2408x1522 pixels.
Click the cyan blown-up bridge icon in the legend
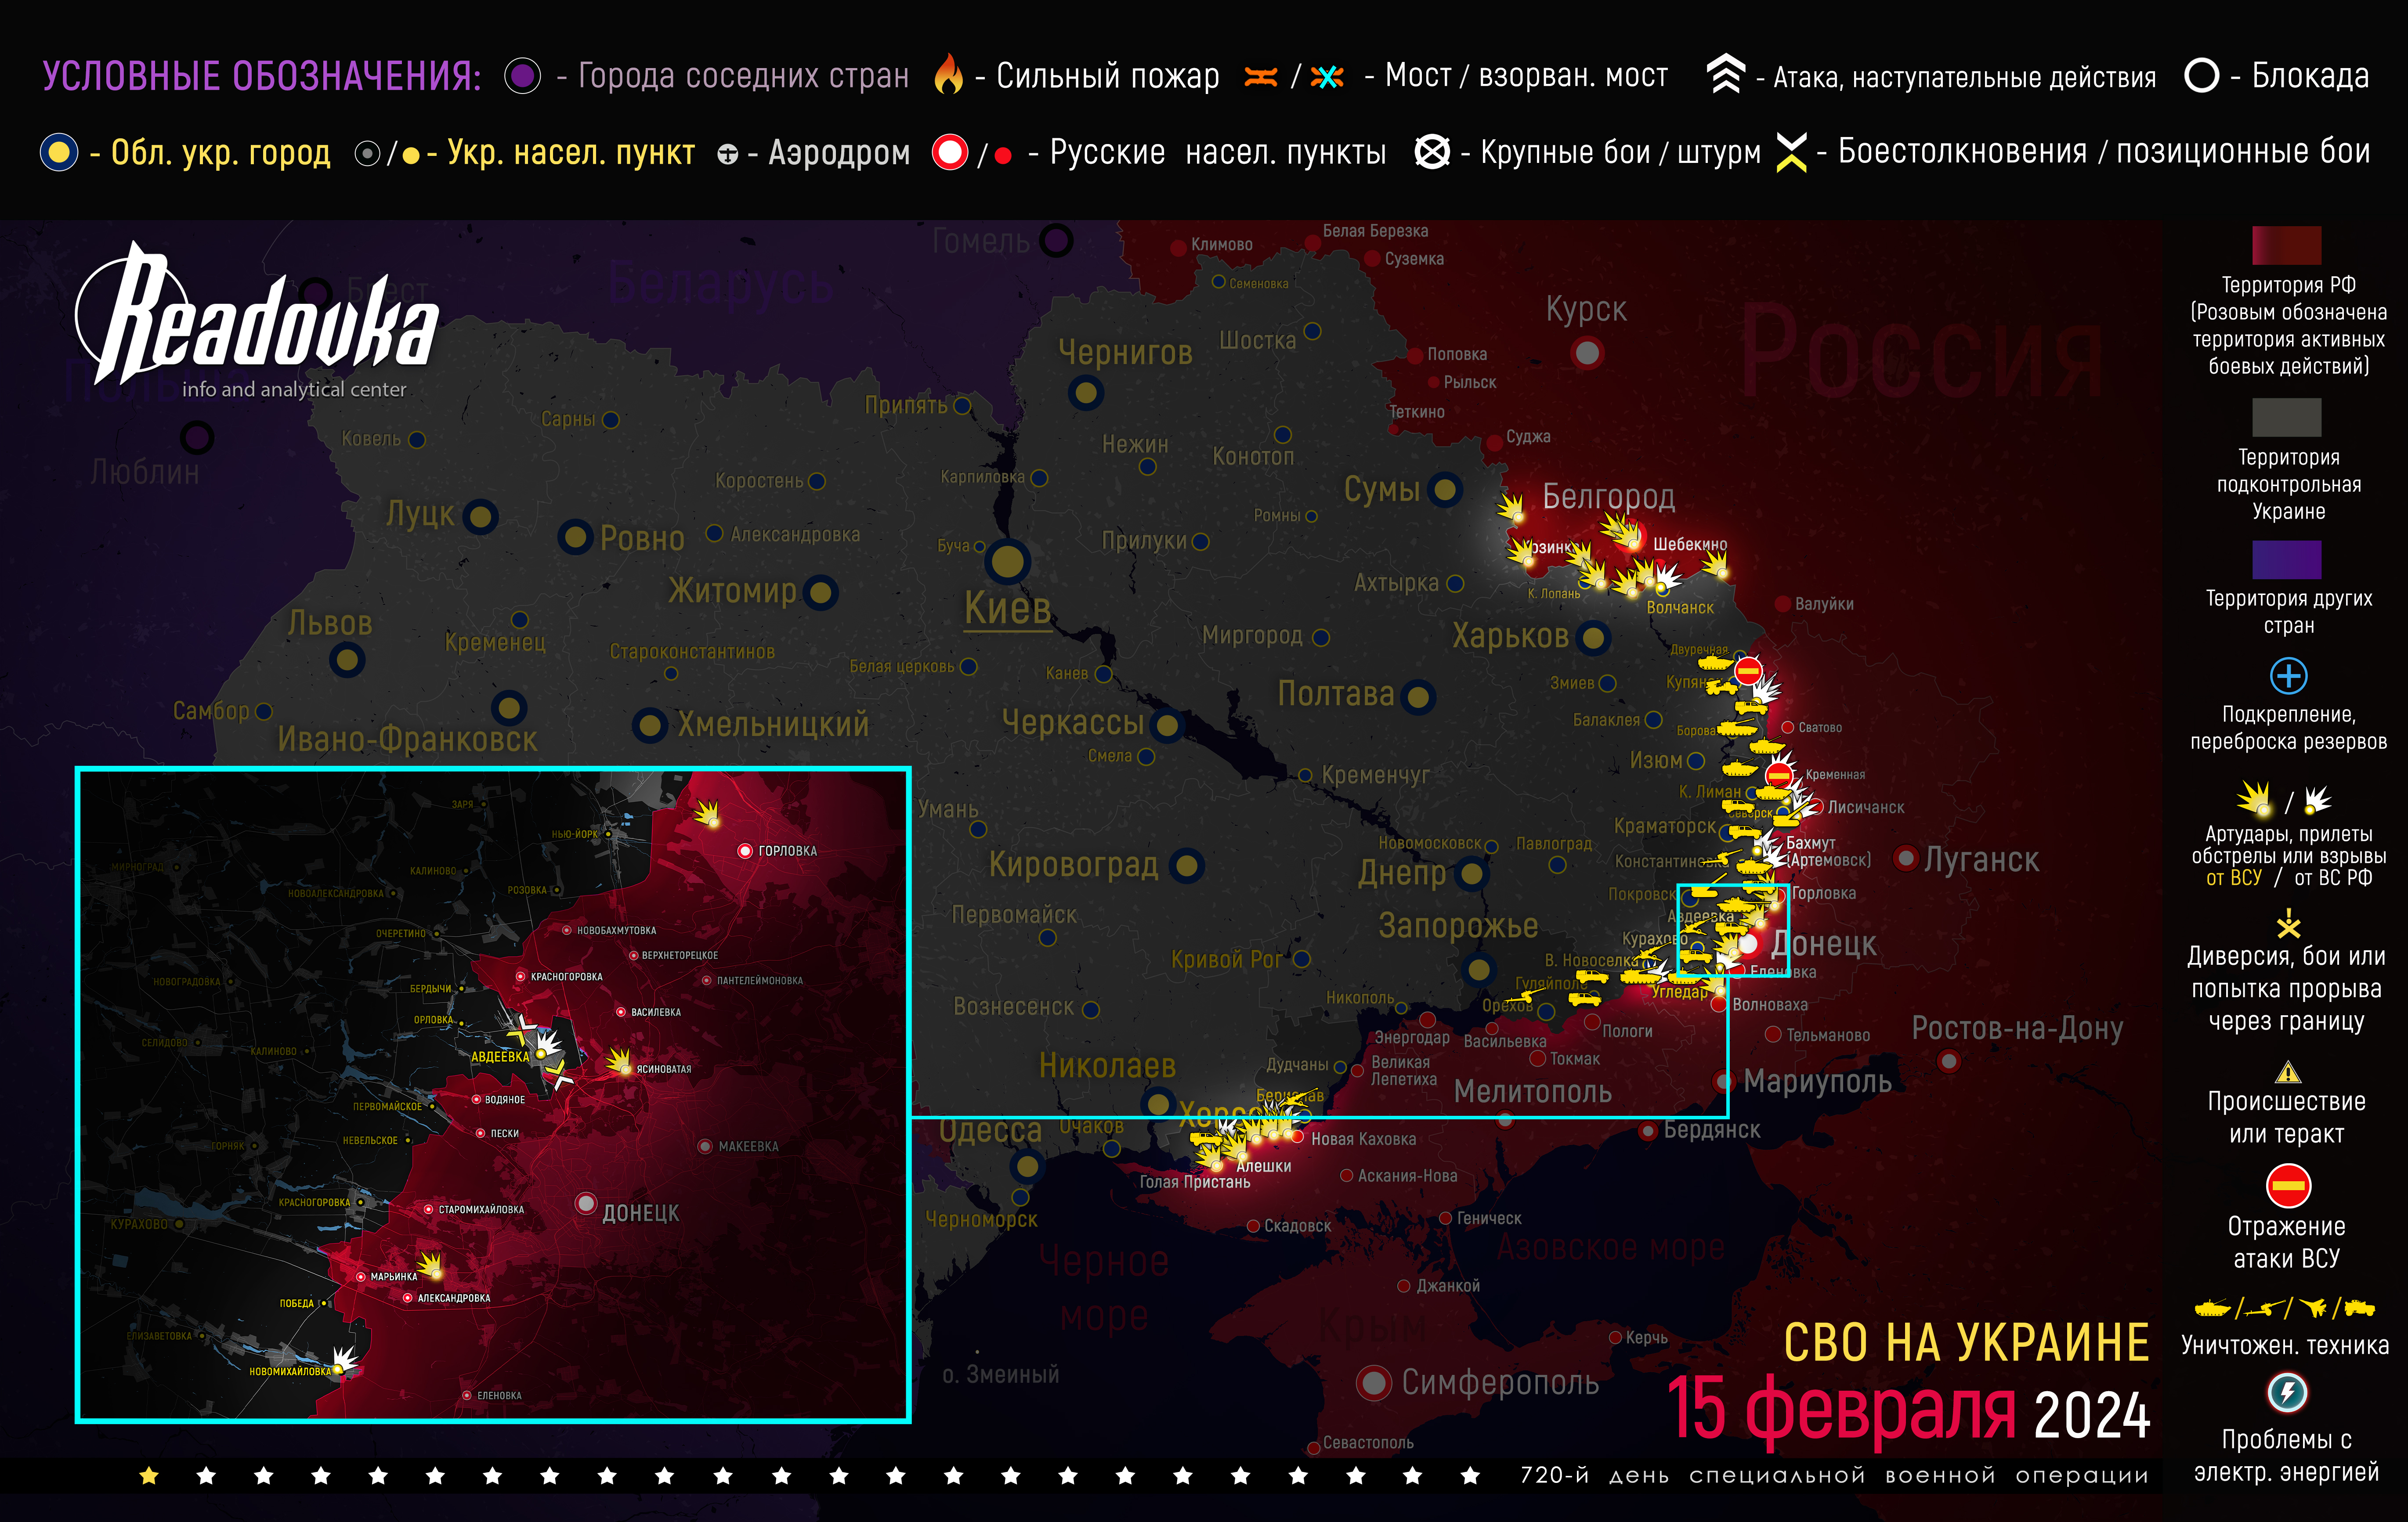pos(1327,77)
